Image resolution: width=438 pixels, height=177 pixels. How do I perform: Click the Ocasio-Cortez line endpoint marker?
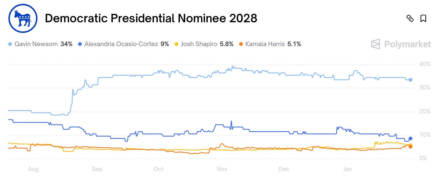pos(410,138)
